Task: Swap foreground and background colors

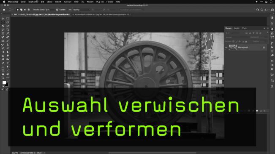Action: point(8,81)
